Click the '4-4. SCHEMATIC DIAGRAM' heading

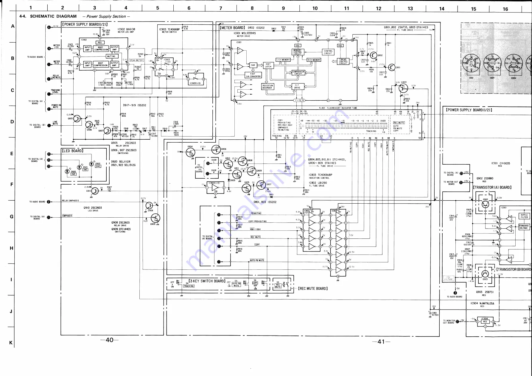pos(48,16)
